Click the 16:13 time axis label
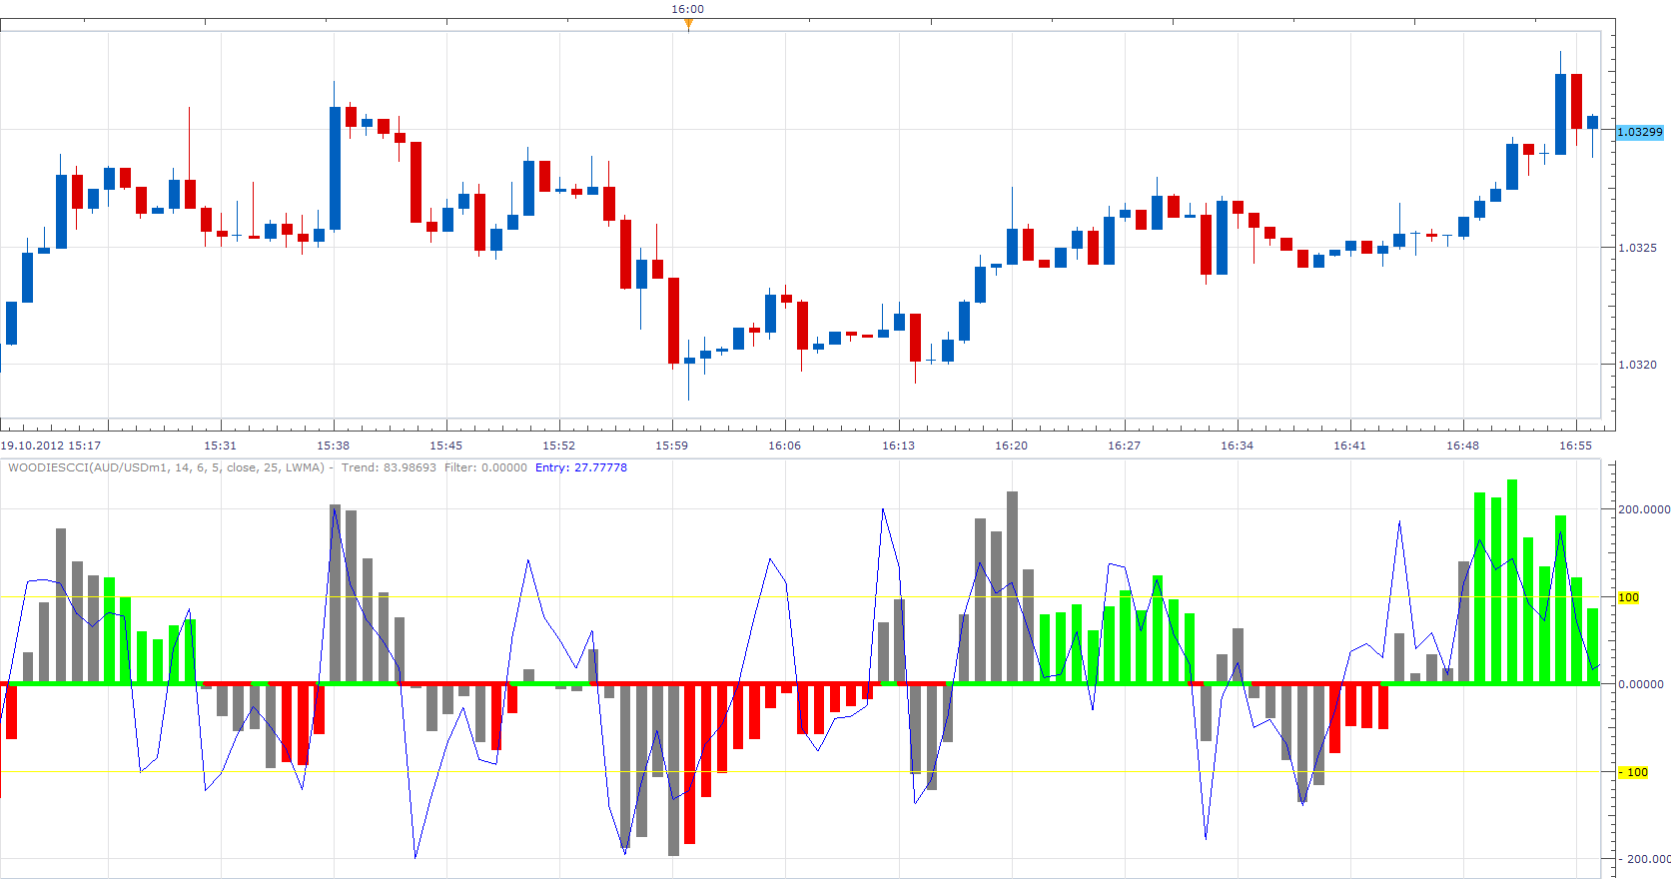 [898, 445]
